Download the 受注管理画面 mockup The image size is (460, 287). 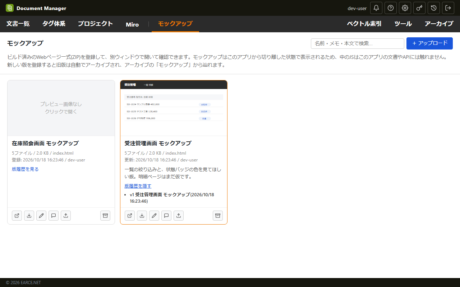142,216
